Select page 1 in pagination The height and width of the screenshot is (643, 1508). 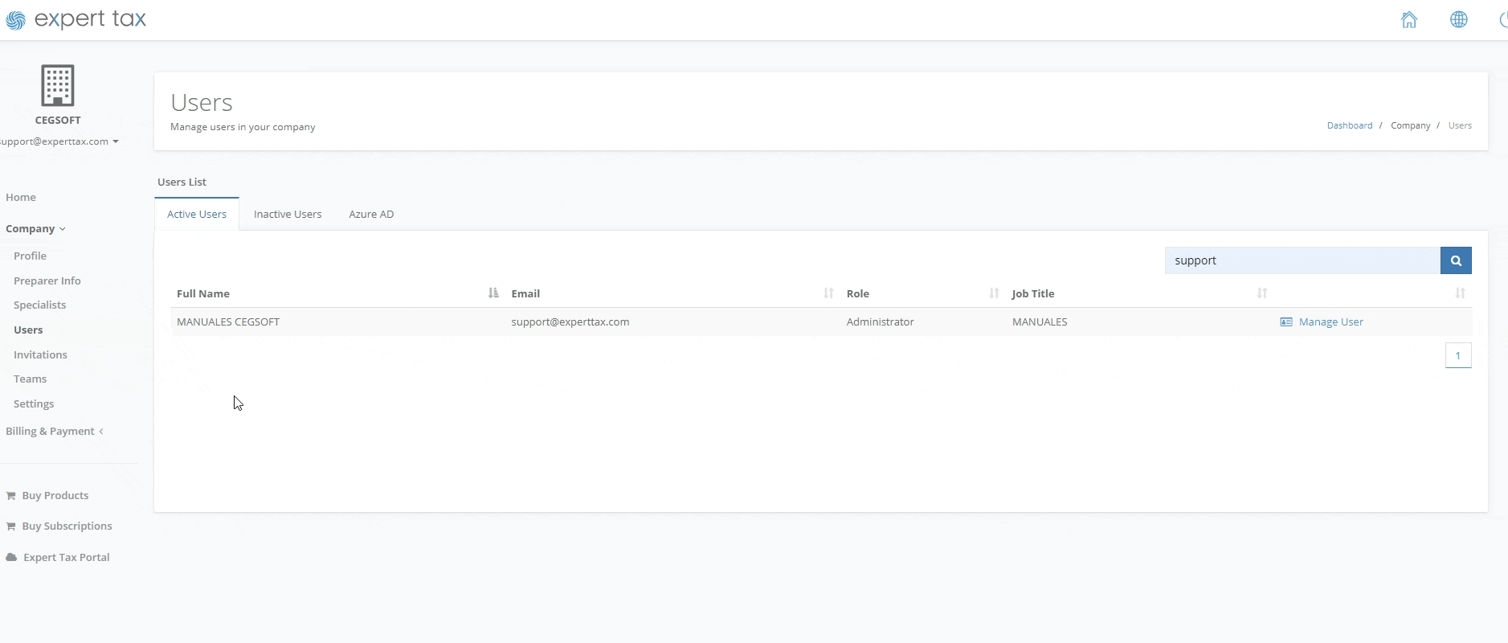tap(1457, 355)
